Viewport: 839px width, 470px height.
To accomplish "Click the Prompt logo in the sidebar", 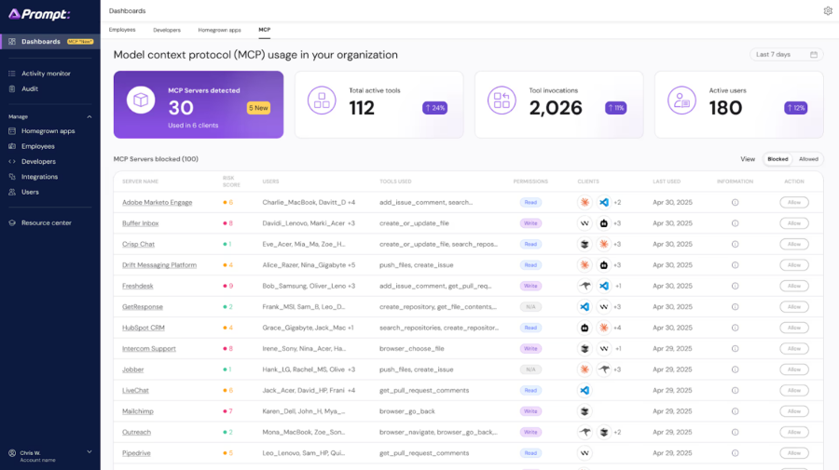I will (x=39, y=14).
